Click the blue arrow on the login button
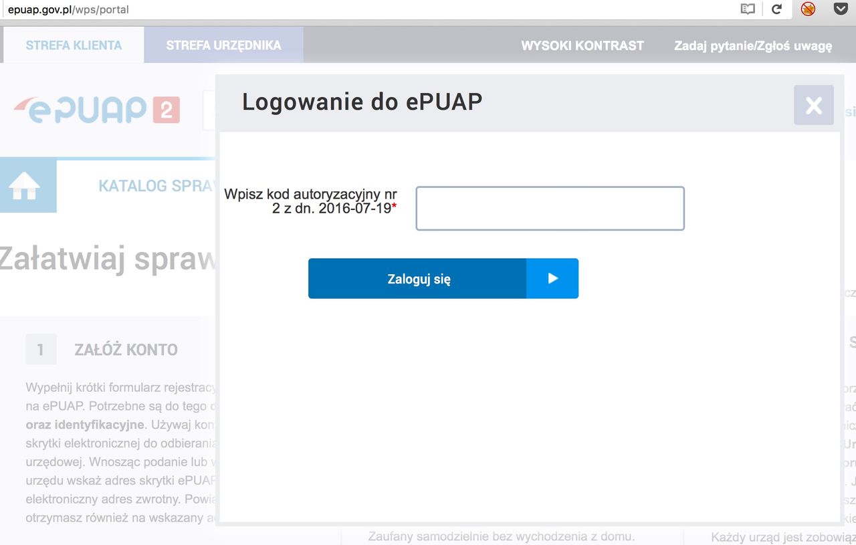The image size is (856, 545). coord(552,278)
